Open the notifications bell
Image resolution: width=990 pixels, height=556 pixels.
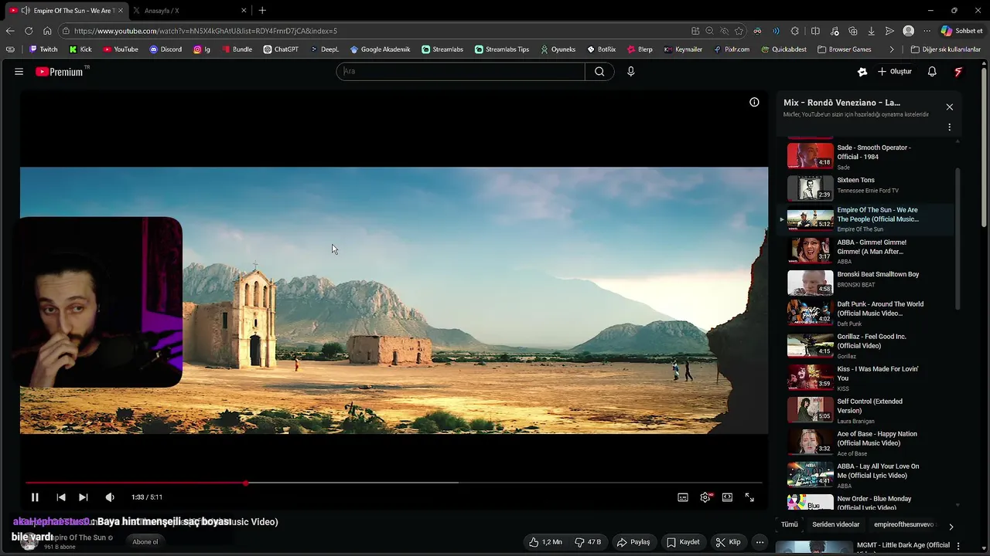(x=932, y=72)
